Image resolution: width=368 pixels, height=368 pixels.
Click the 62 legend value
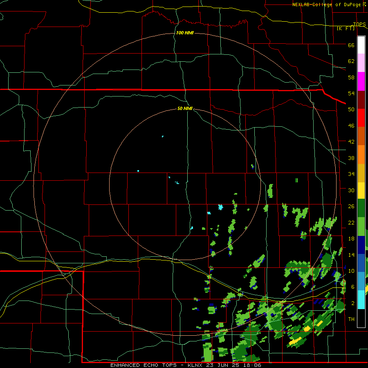tap(351, 61)
